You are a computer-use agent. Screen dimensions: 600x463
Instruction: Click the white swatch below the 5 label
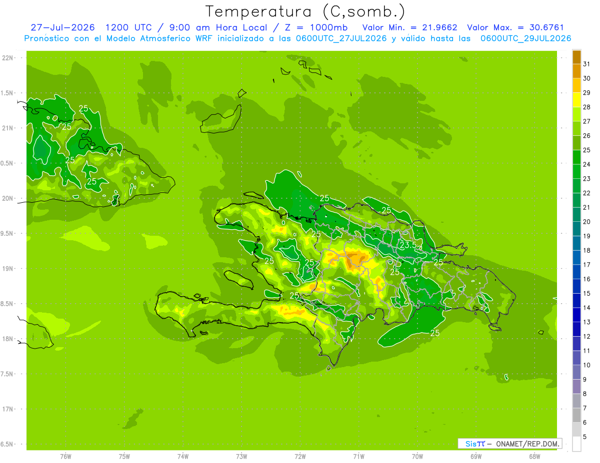576,444
